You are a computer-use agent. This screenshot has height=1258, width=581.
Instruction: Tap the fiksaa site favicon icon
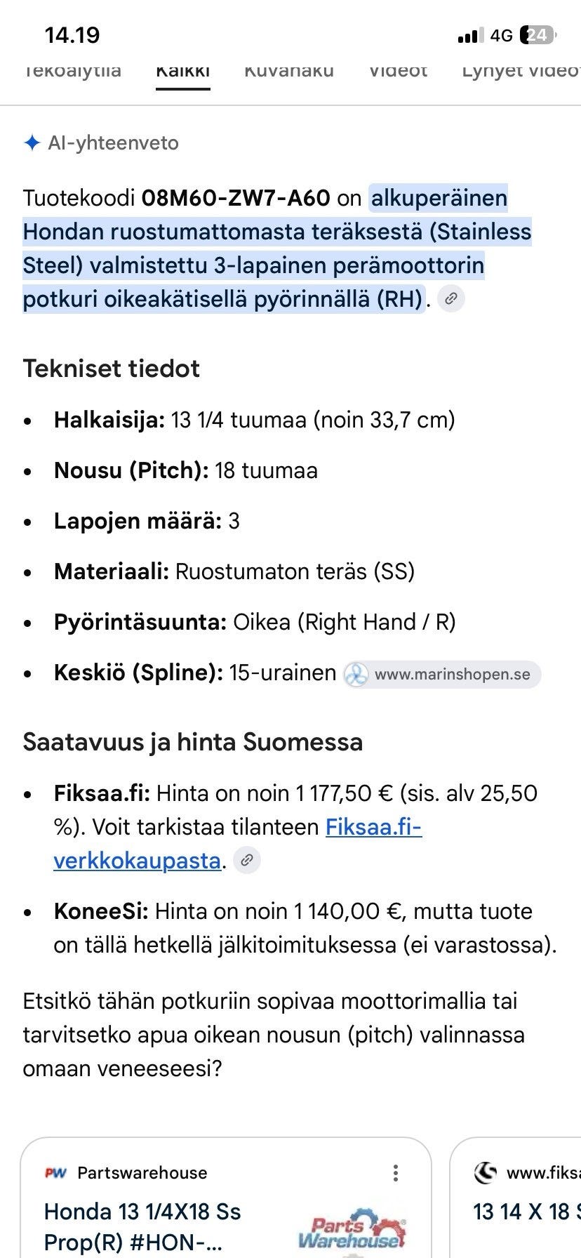[x=486, y=1172]
